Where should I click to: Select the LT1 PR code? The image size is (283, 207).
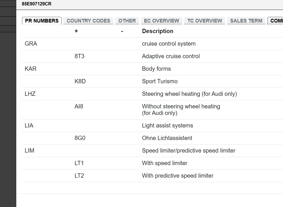79,163
